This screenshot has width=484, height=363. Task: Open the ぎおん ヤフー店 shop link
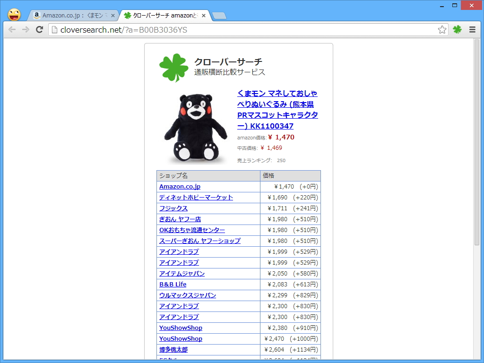(x=180, y=219)
